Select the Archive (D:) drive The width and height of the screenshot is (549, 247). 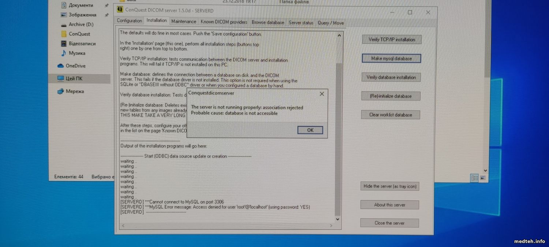81,25
